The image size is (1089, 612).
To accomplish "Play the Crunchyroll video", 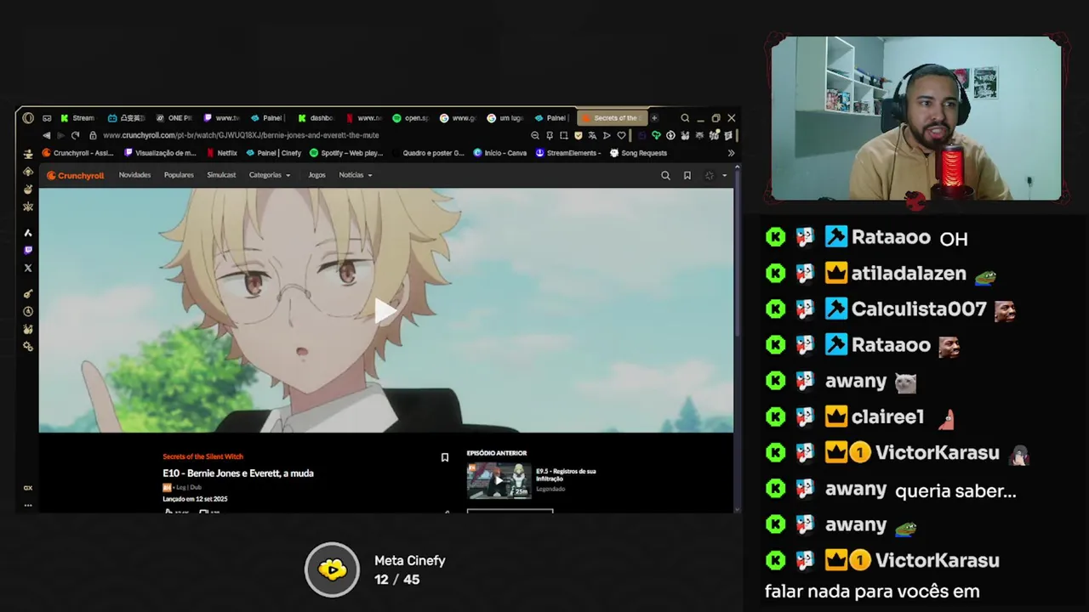I will point(386,310).
